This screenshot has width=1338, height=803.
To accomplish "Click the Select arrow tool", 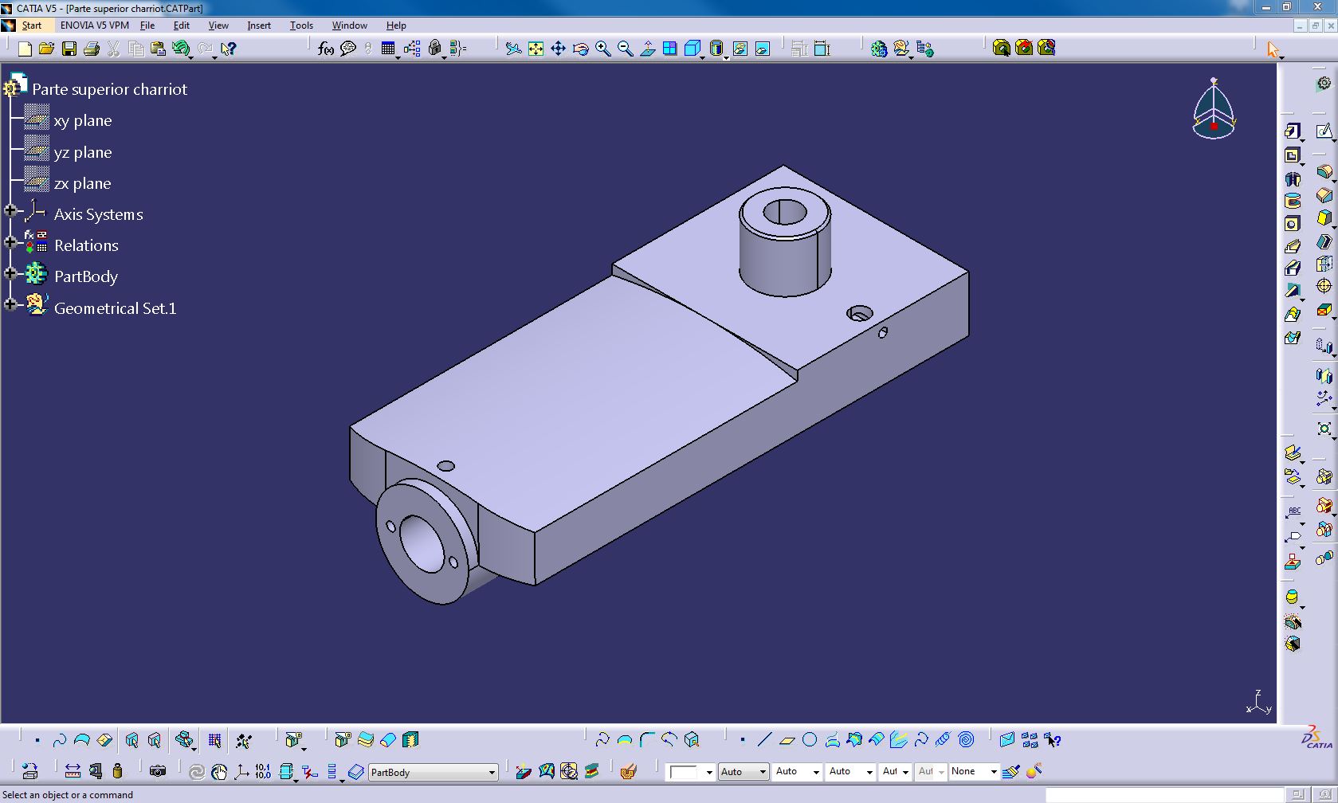I will (1273, 49).
